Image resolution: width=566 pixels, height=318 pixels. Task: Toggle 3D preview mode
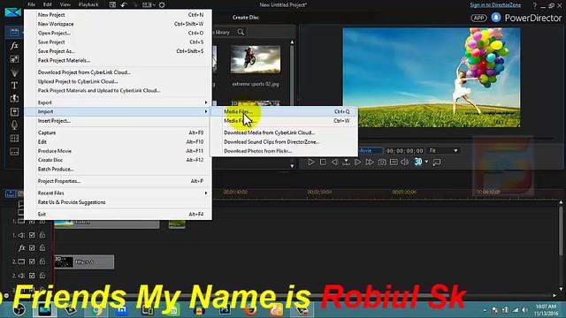point(418,162)
